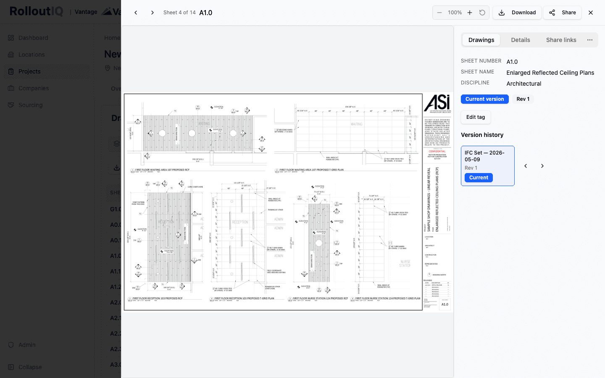The height and width of the screenshot is (378, 605).
Task: Reset zoom with the rotate icon
Action: (482, 13)
